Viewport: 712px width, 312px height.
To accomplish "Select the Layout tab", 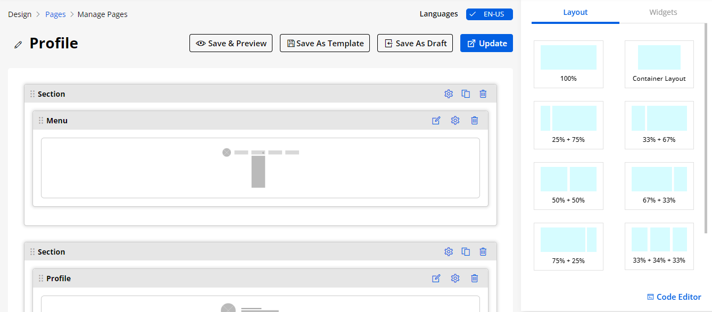I will pyautogui.click(x=575, y=12).
